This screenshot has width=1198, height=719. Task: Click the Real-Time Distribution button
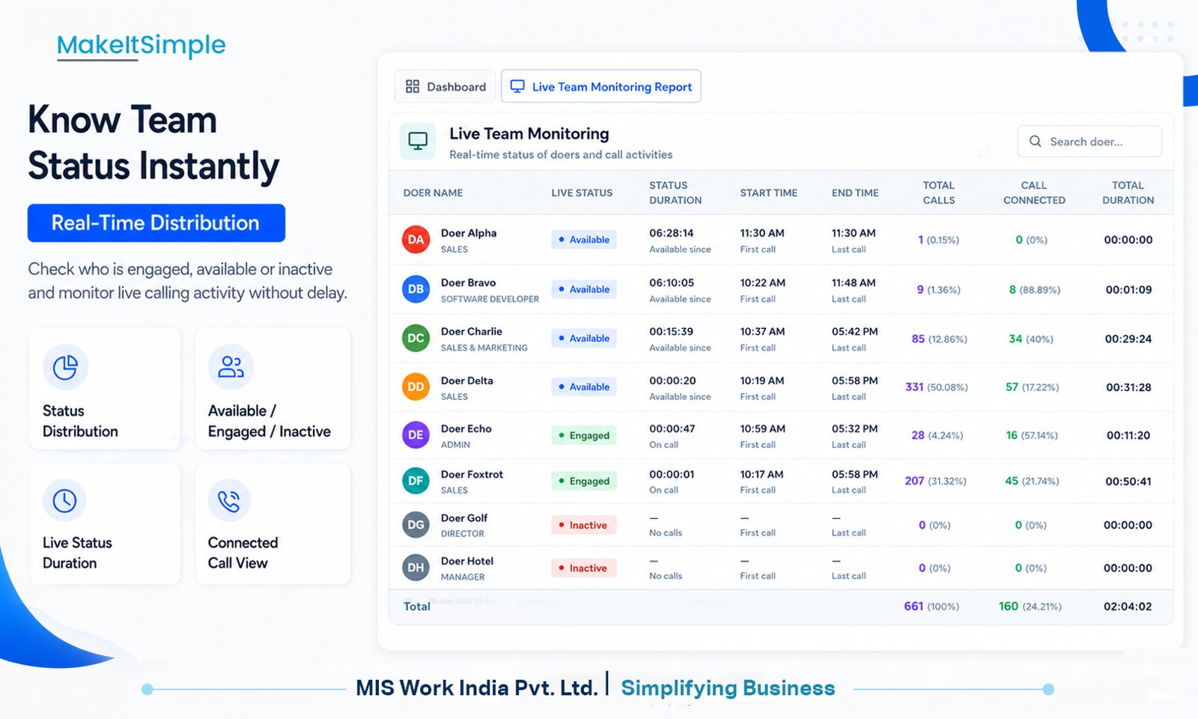tap(156, 223)
